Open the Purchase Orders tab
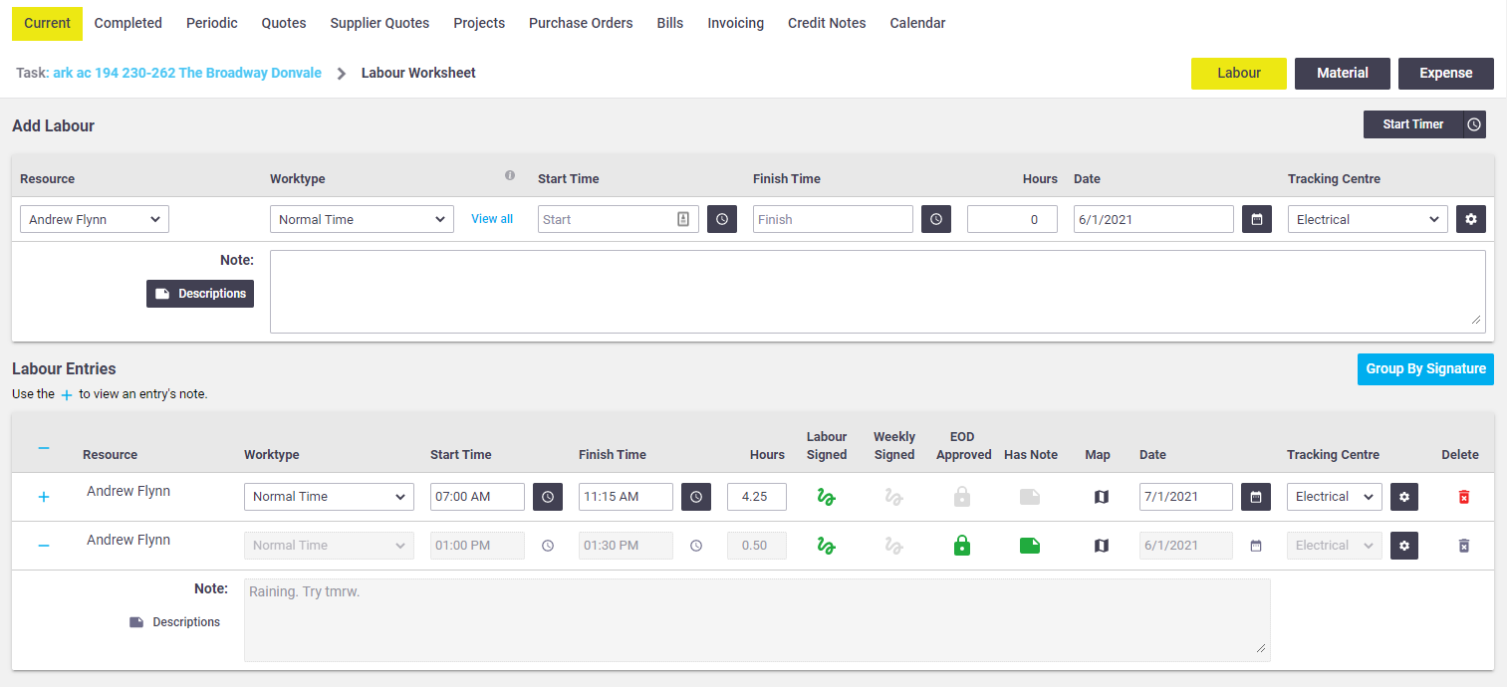Screen dimensions: 1507x687 click(x=581, y=23)
